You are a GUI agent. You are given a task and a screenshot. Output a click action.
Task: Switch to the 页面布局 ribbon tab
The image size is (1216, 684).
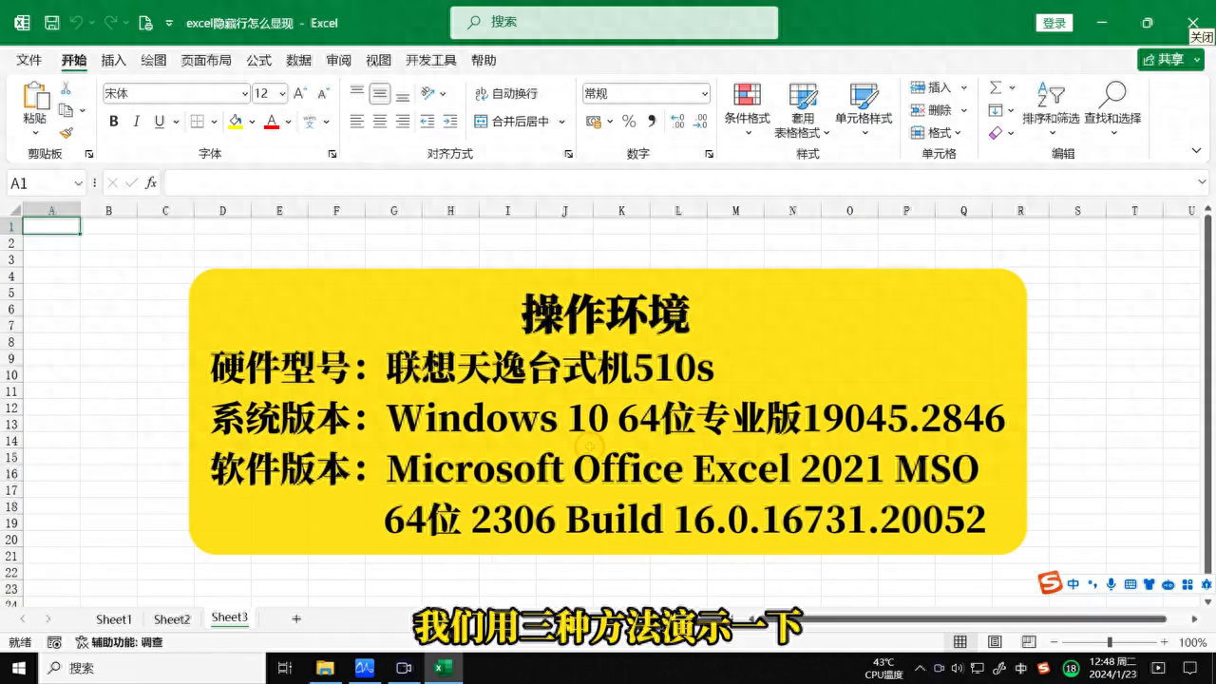click(x=206, y=60)
